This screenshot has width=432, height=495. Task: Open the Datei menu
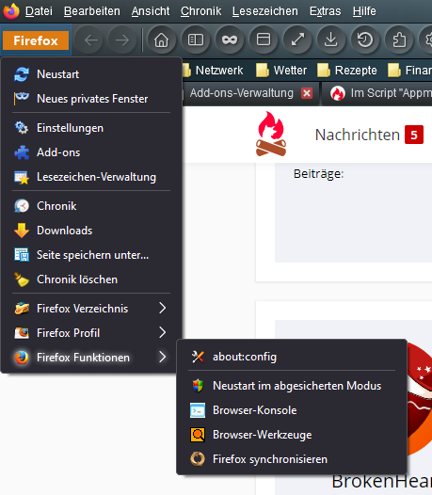point(39,11)
